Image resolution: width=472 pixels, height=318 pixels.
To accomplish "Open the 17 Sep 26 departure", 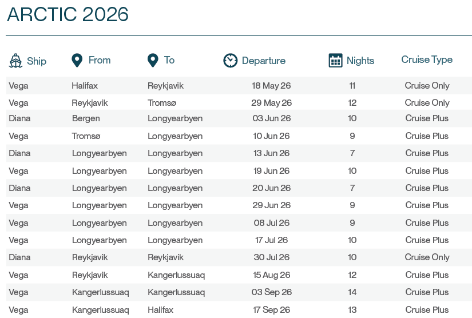I will pyautogui.click(x=271, y=310).
